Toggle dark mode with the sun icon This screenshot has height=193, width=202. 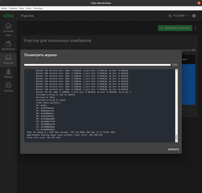pos(194,16)
